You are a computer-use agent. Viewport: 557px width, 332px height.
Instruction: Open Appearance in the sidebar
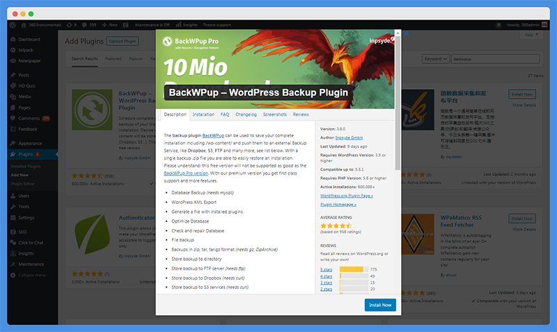[30, 143]
